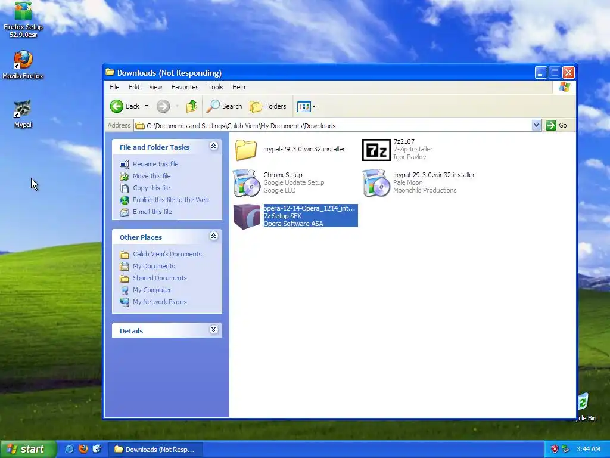Image resolution: width=610 pixels, height=458 pixels.
Task: Click the My Network Places icon
Action: (x=125, y=302)
